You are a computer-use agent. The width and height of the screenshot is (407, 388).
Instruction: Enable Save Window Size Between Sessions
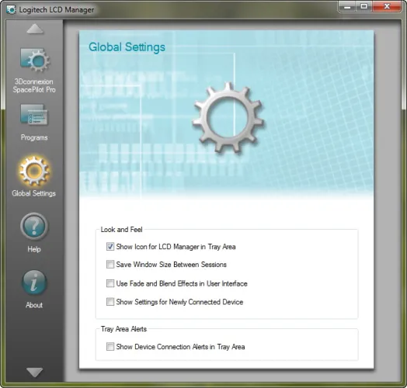(110, 265)
